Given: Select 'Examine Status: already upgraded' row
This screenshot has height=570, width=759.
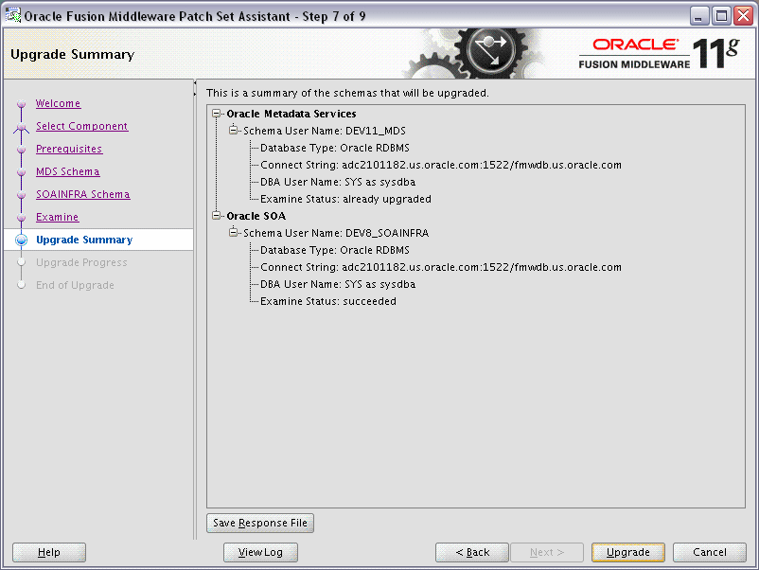Looking at the screenshot, I should pyautogui.click(x=345, y=199).
